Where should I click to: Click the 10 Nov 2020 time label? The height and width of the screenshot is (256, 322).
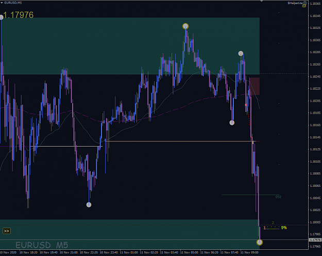[8, 252]
